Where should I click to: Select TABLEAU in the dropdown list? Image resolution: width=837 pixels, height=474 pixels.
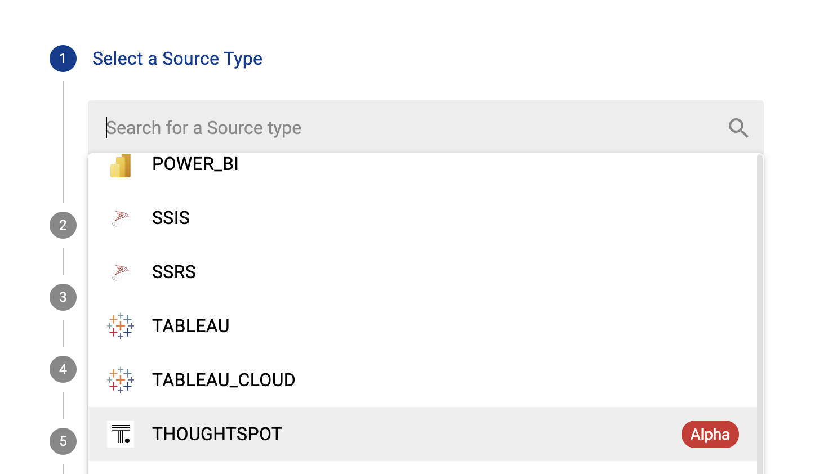pyautogui.click(x=190, y=326)
